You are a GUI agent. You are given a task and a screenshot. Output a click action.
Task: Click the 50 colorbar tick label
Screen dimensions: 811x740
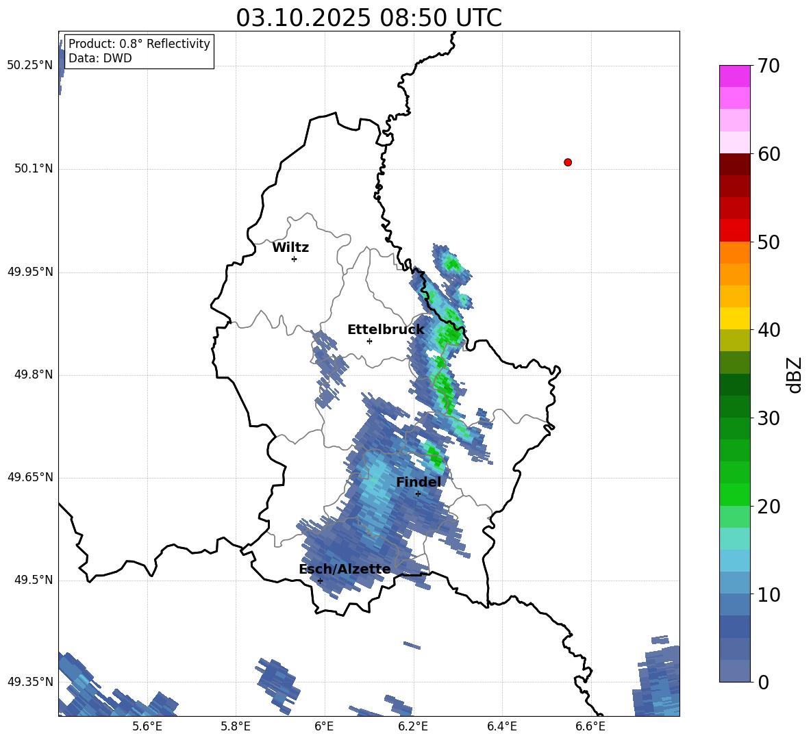click(x=769, y=242)
